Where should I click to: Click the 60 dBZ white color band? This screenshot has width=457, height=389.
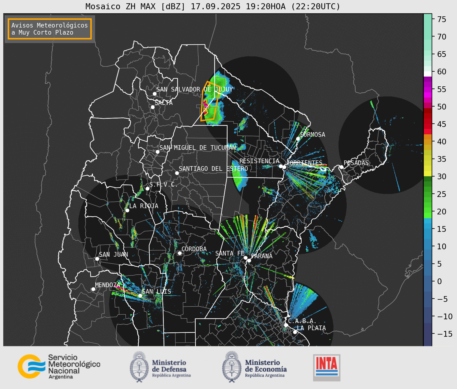tap(428, 74)
